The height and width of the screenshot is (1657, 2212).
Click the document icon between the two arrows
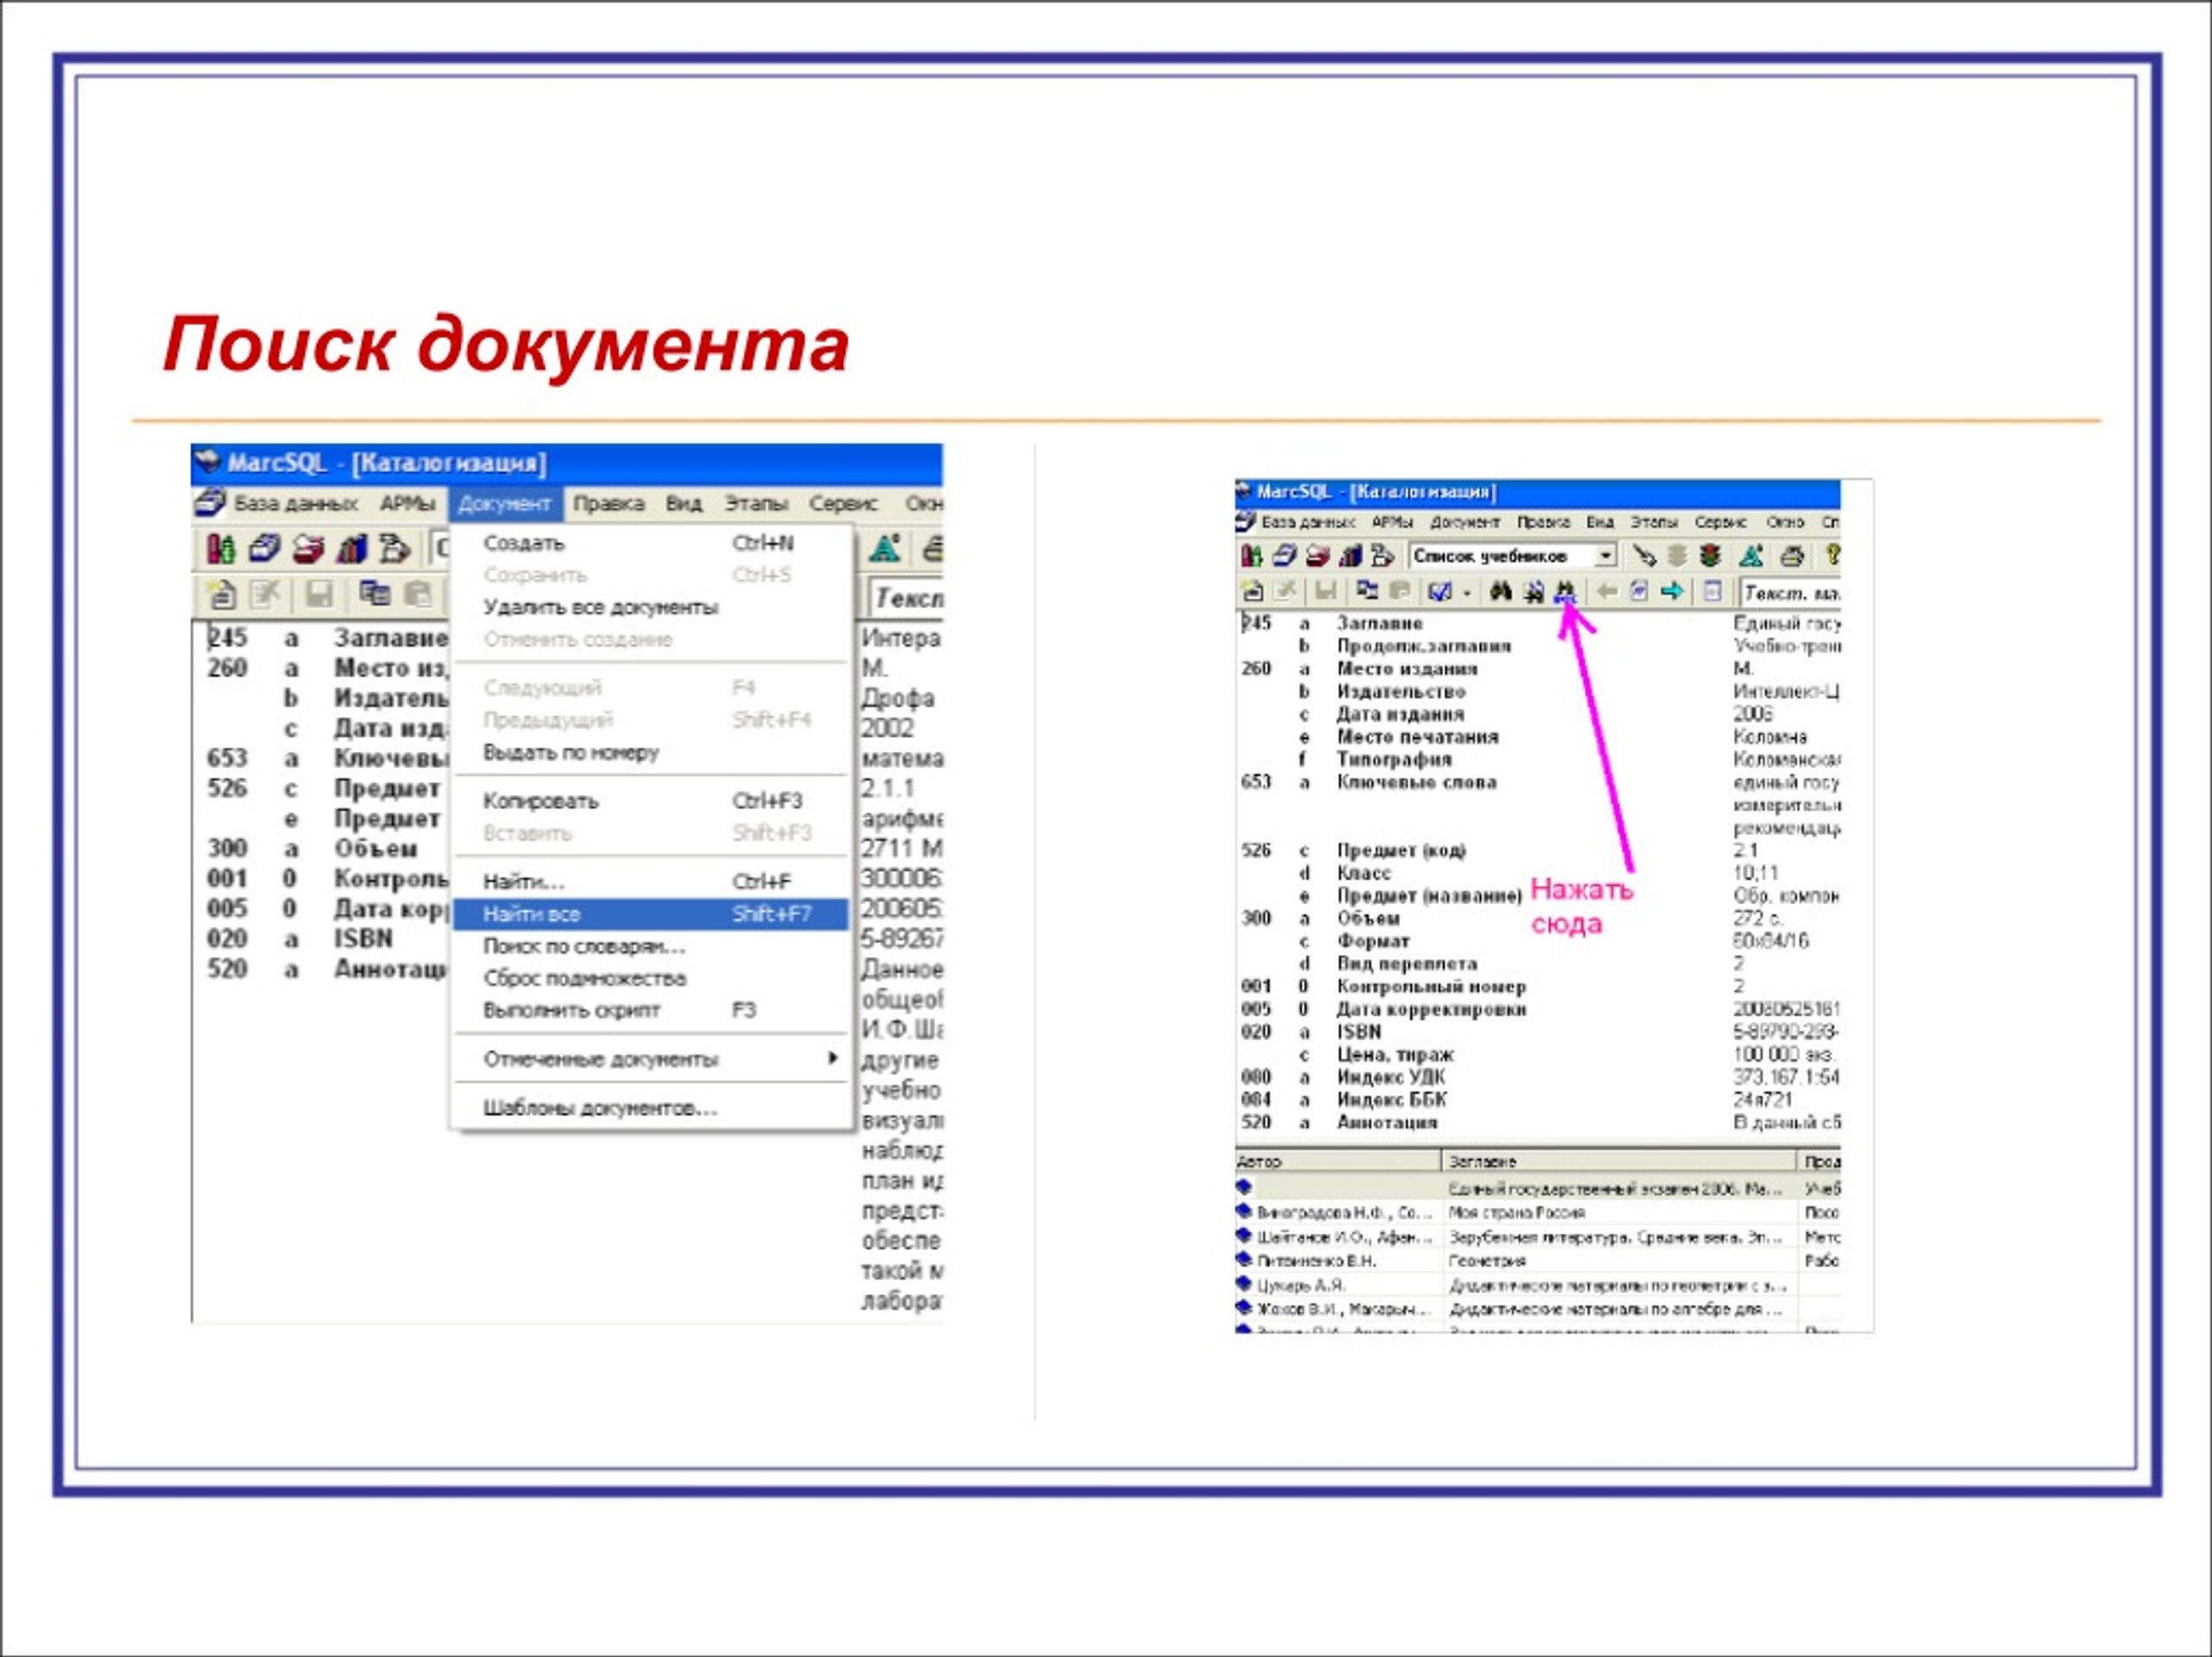[x=1639, y=591]
